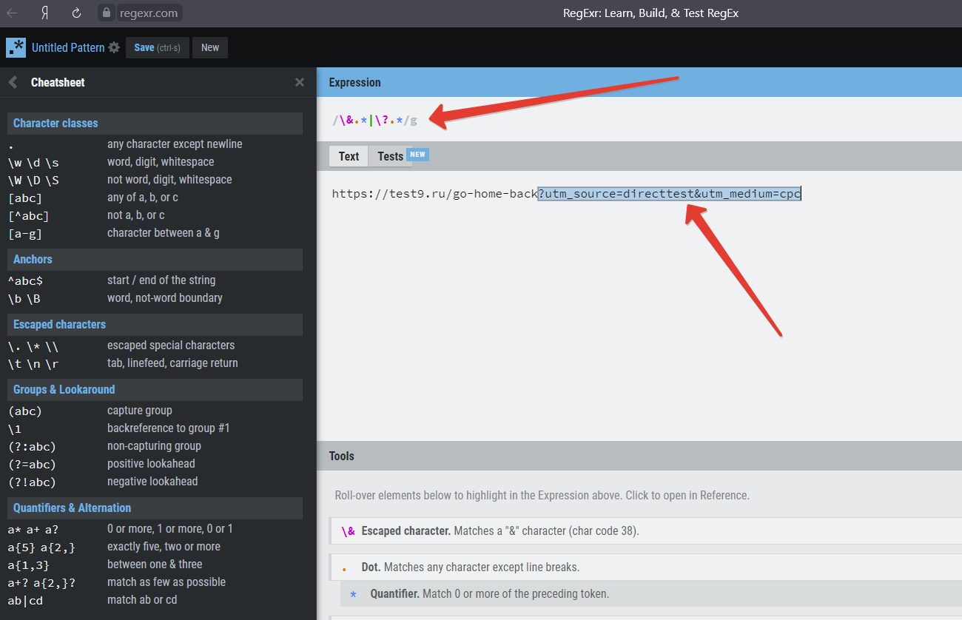Select the 'positive lookahead' row
This screenshot has width=962, height=620.
coord(155,464)
